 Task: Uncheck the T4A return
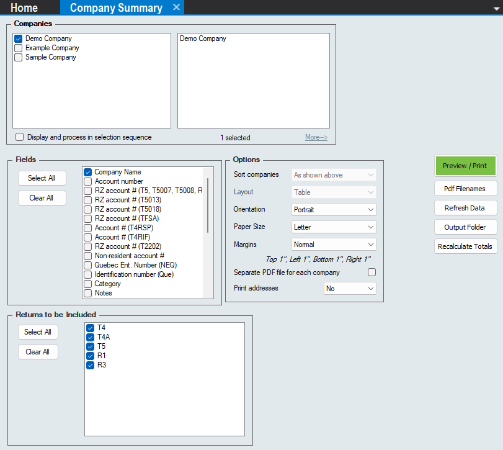pos(91,337)
